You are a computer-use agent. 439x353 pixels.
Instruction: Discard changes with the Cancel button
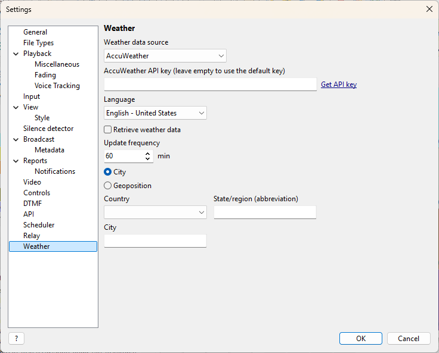point(409,339)
